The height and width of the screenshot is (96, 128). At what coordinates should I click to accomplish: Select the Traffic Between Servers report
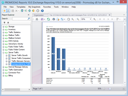[20, 61]
